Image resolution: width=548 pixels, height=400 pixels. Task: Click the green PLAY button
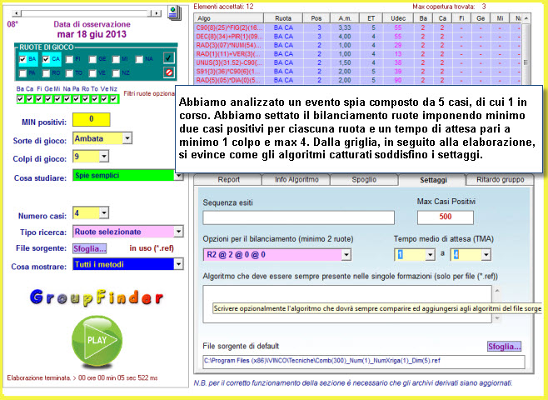point(97,342)
